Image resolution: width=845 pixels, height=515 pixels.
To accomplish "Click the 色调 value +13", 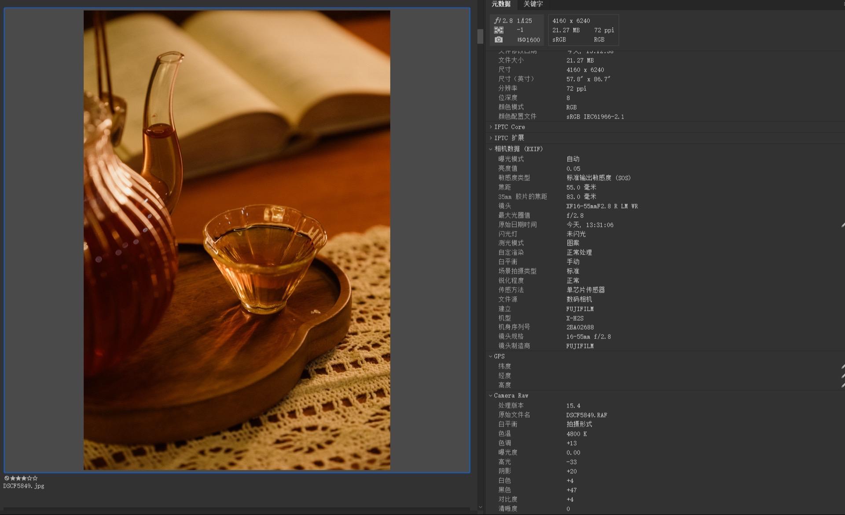I will pos(571,443).
